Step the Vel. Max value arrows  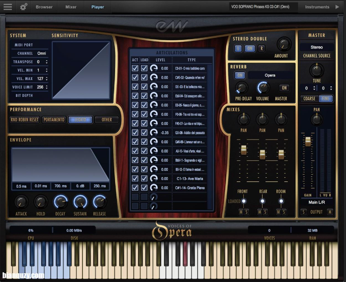pos(46,79)
